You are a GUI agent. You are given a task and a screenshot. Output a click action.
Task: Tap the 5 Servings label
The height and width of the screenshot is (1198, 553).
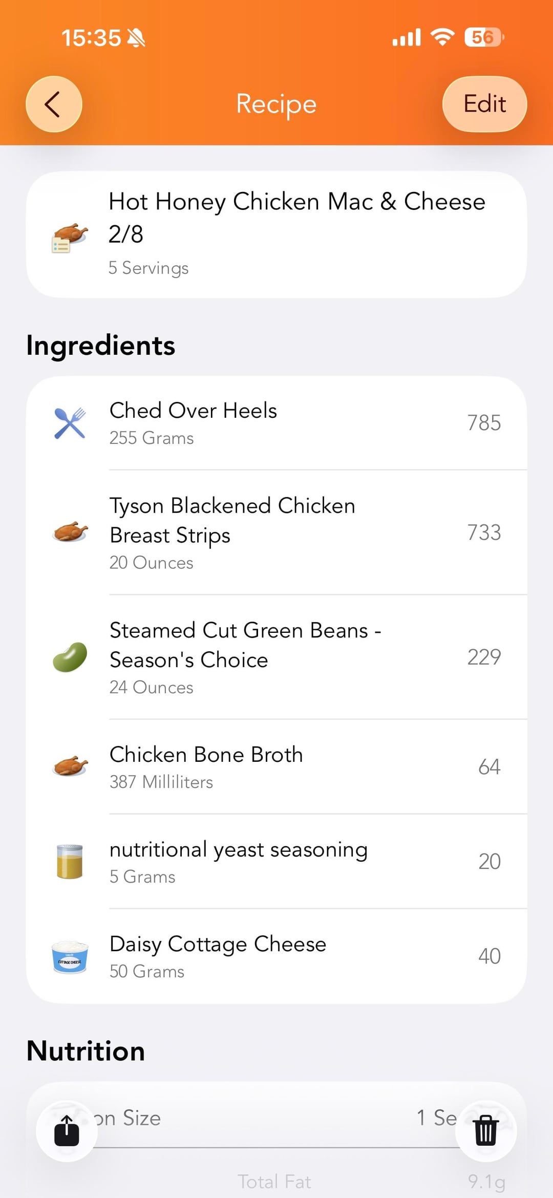coord(148,268)
